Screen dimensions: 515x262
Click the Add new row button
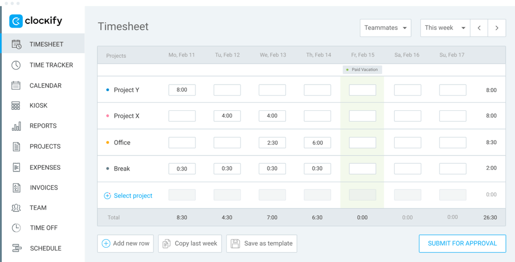[125, 243]
